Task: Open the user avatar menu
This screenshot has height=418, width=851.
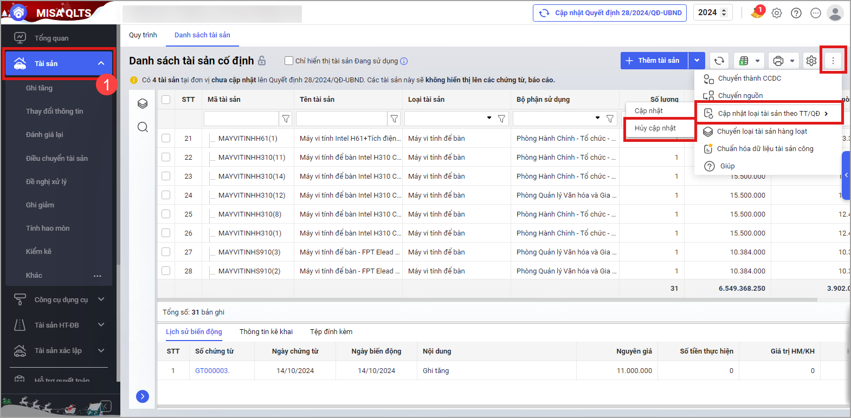Action: point(835,12)
